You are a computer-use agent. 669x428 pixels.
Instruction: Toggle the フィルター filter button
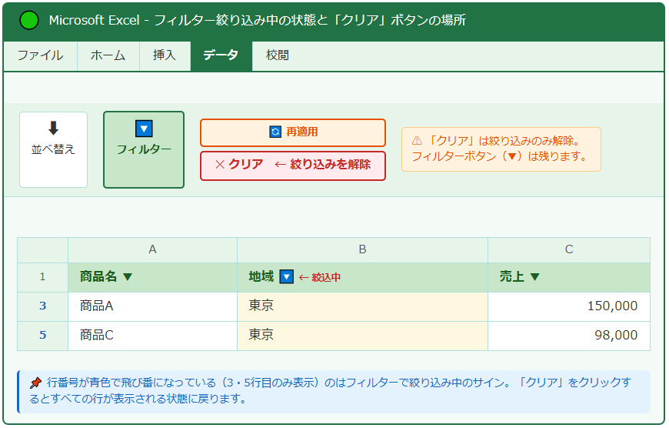coord(144,149)
